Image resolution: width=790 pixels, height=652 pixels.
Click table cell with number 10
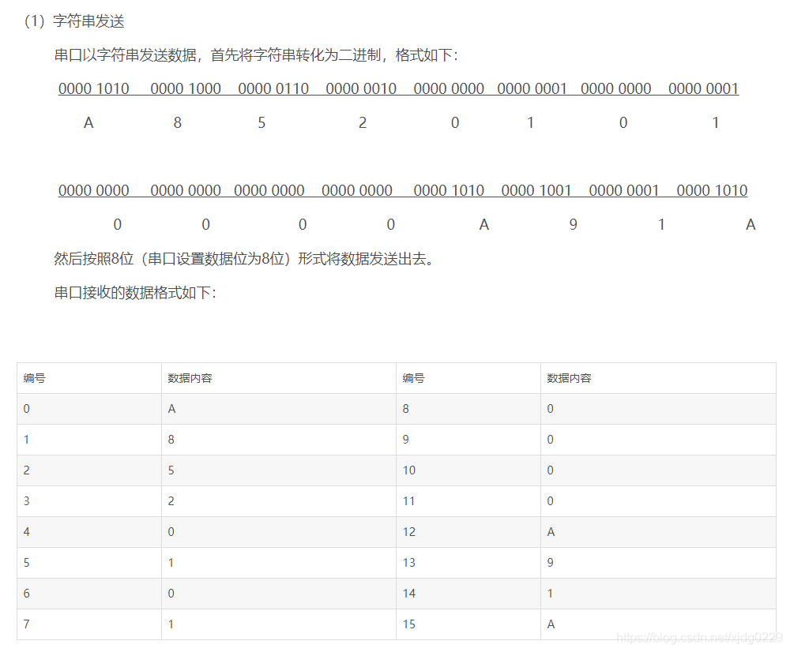(x=468, y=470)
